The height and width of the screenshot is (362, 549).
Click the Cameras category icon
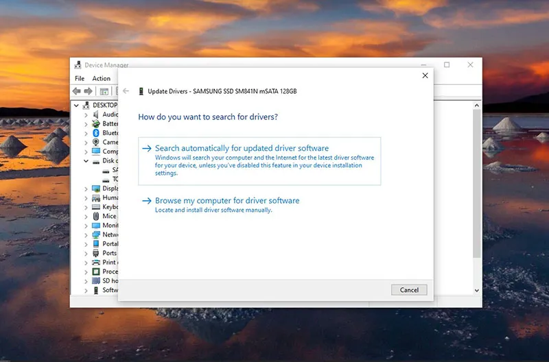click(96, 143)
